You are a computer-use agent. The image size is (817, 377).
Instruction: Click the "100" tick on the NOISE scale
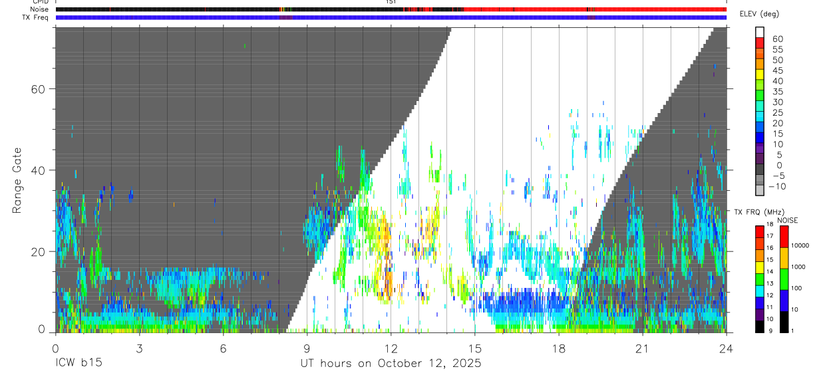click(x=796, y=288)
